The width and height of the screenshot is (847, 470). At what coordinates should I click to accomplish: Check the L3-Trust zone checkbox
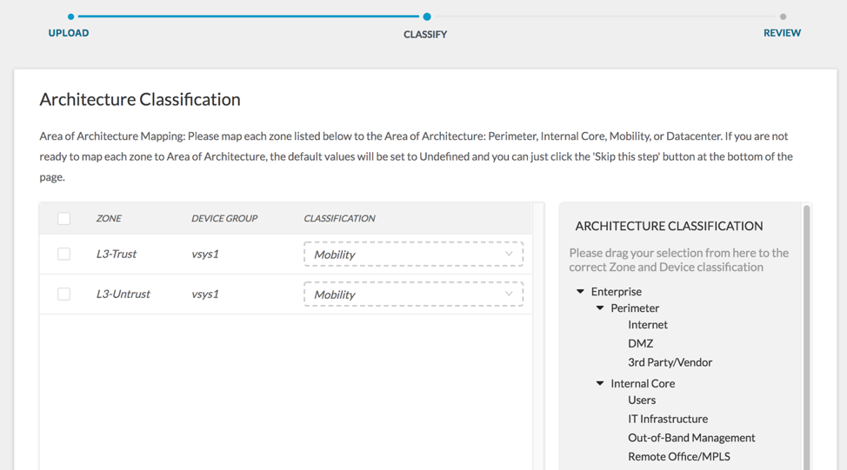tap(64, 254)
